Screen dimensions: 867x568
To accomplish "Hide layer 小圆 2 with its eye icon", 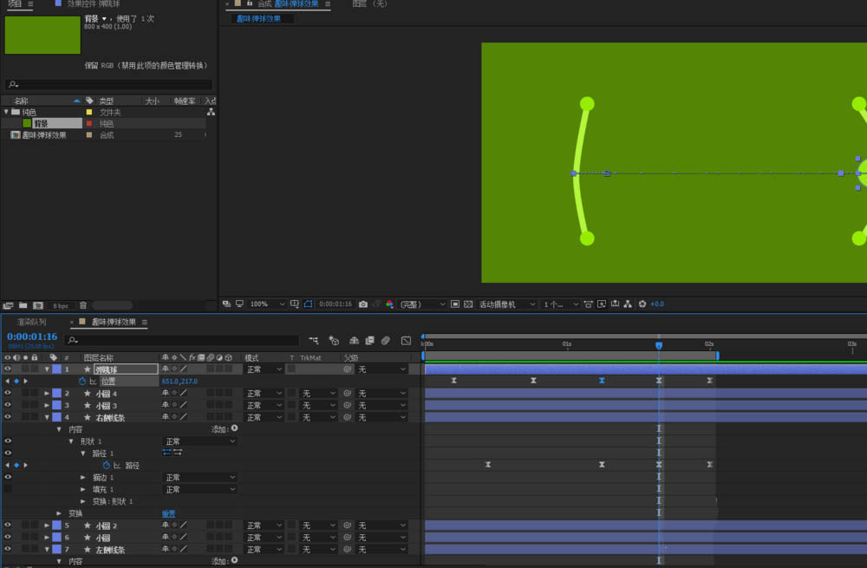I will pos(8,526).
